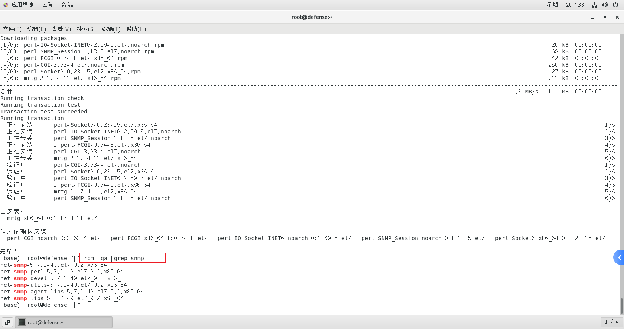Viewport: 624px width, 329px height.
Task: Click the gnome foot applications icon
Action: pos(6,5)
